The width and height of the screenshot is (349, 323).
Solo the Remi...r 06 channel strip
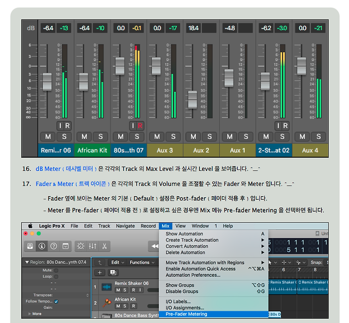point(64,137)
